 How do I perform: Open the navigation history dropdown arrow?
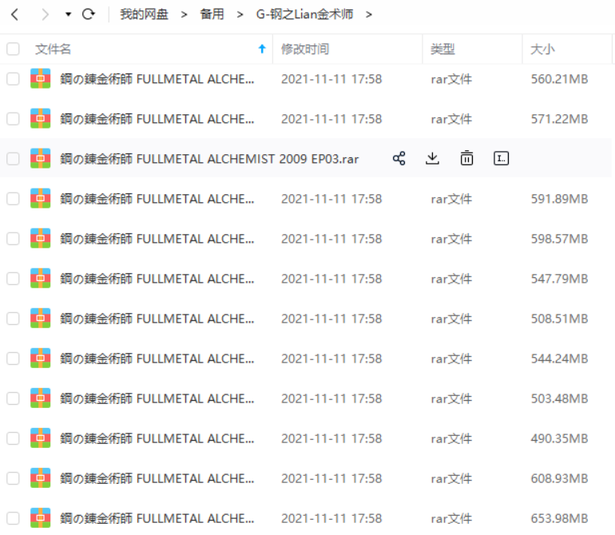[x=68, y=14]
